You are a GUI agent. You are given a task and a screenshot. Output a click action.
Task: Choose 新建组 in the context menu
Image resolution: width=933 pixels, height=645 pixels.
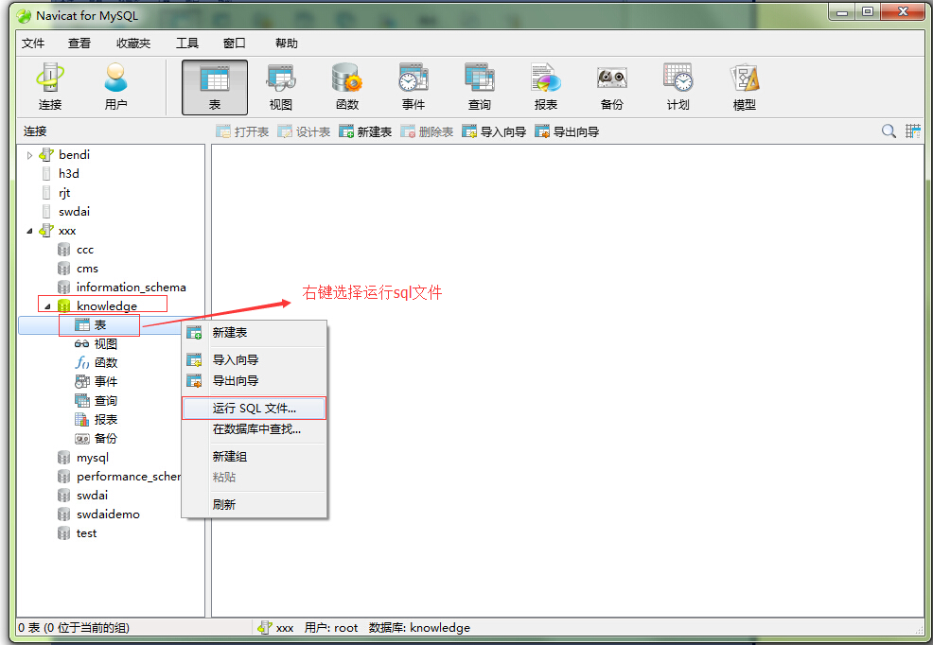coord(255,457)
